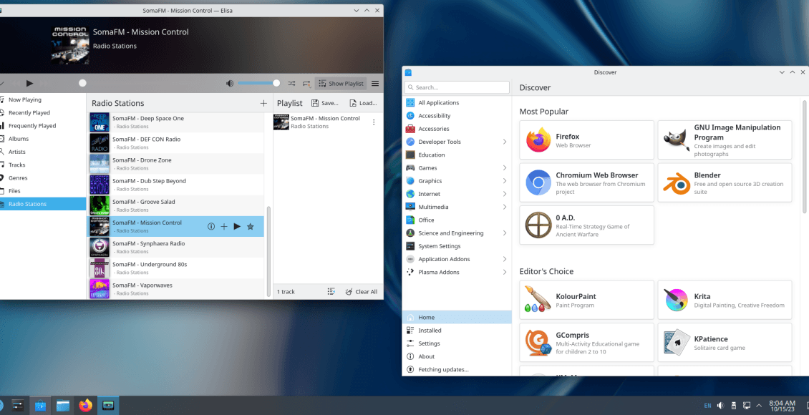
Task: Open Elisa's hamburger menu icon
Action: (375, 83)
